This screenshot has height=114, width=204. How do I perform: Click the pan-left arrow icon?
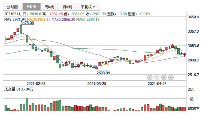coord(150,77)
